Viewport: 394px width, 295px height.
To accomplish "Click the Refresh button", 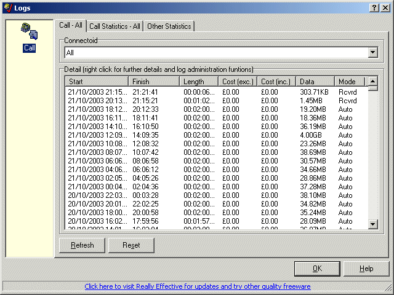I will coord(82,245).
